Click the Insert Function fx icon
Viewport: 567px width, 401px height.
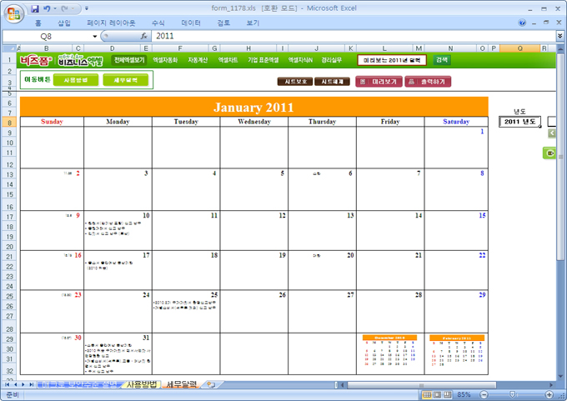[x=144, y=36]
